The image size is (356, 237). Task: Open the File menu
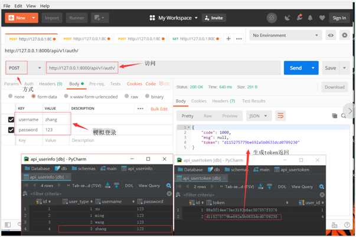point(7,6)
